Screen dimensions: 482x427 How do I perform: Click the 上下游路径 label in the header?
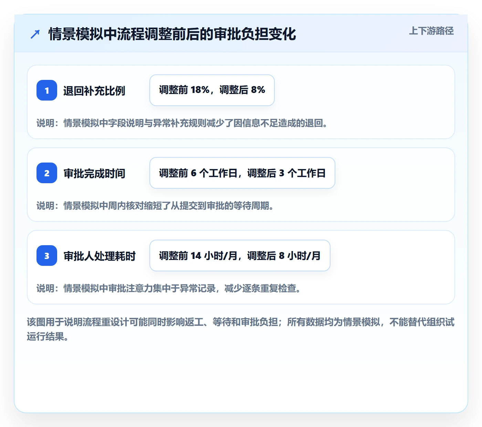431,31
